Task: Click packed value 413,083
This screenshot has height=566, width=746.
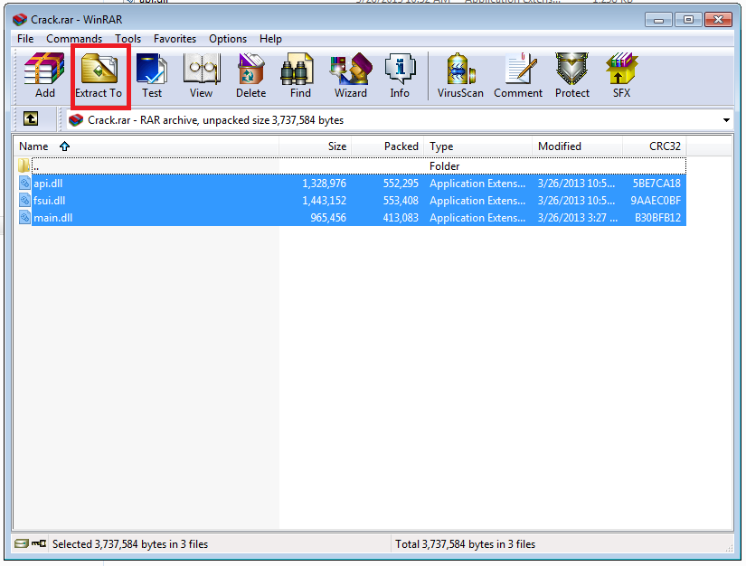Action: click(x=401, y=217)
